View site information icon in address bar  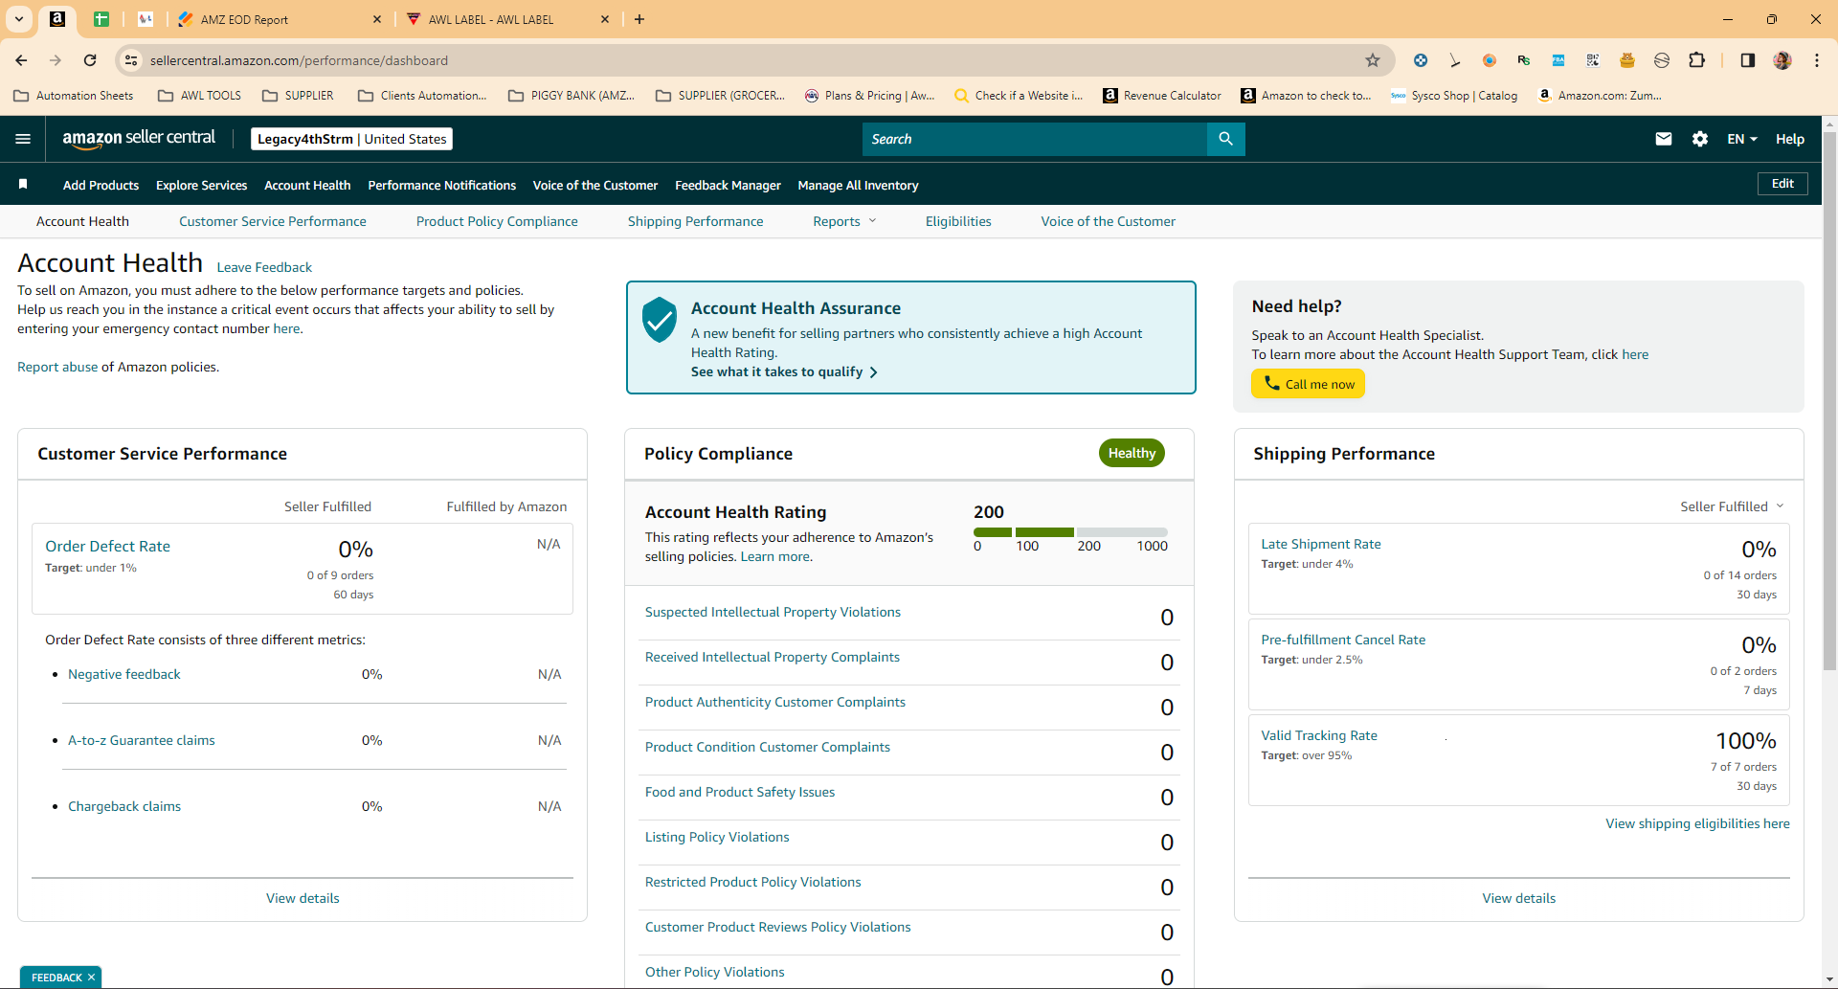click(x=132, y=60)
